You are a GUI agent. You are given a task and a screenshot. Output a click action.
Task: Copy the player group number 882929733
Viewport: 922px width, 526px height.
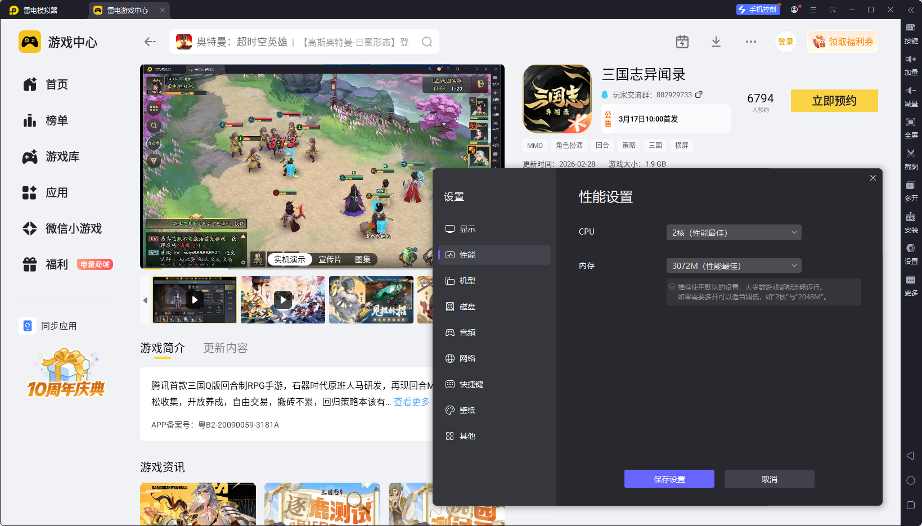[x=699, y=95]
